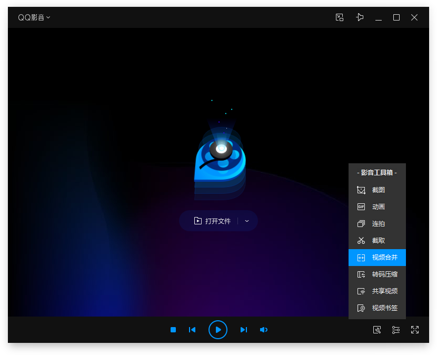437x355 pixels.
Task: Open the 截取 clip tool
Action: click(x=377, y=241)
